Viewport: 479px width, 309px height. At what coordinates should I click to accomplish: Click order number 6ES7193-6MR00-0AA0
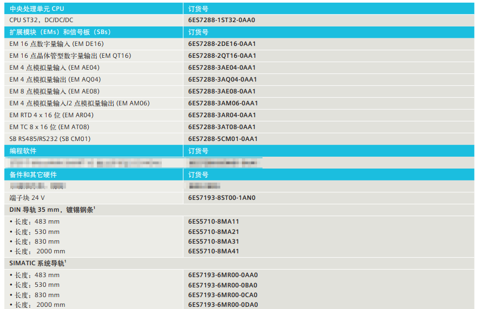click(x=223, y=275)
